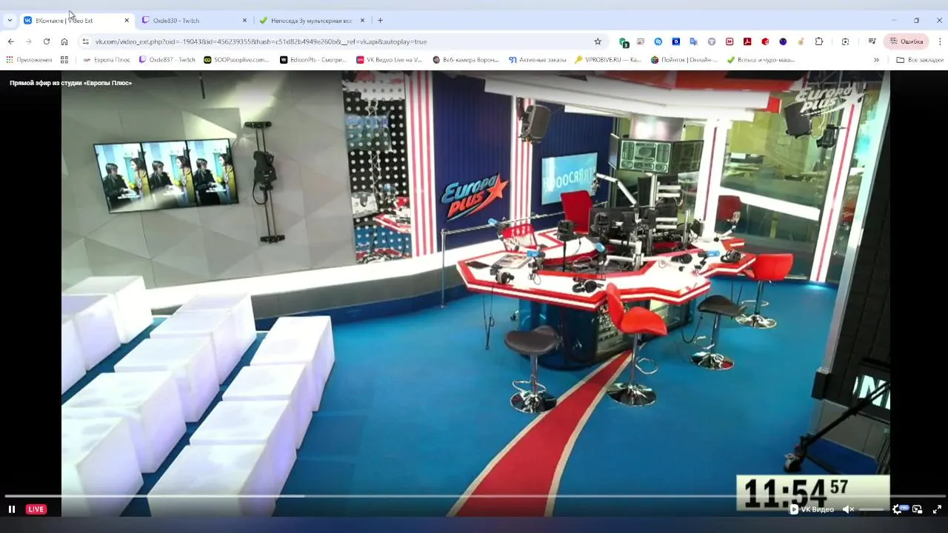Go back to previous page
Image resolution: width=948 pixels, height=533 pixels.
[x=11, y=41]
